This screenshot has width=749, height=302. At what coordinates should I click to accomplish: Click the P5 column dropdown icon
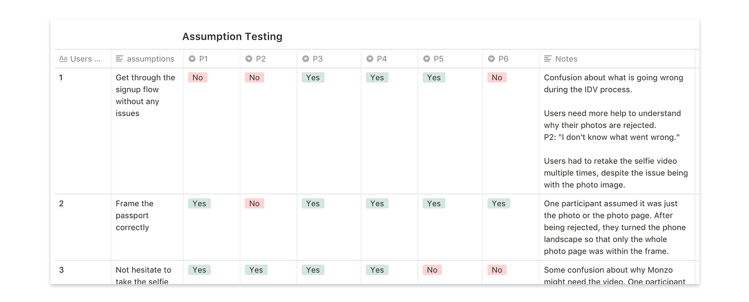[x=426, y=59]
